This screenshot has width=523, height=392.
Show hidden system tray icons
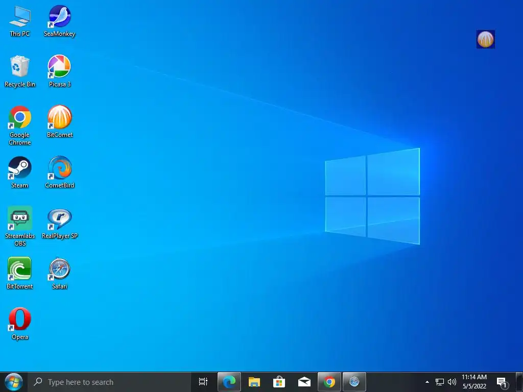pos(427,382)
